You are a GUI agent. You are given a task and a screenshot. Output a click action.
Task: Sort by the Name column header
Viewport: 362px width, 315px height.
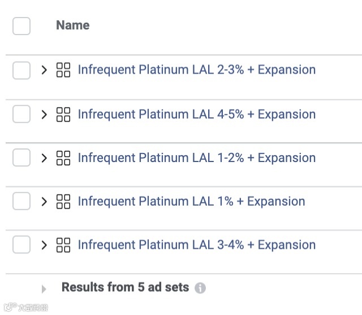pyautogui.click(x=72, y=25)
